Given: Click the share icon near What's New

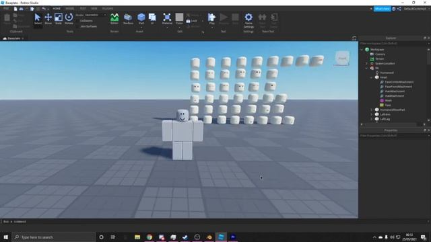Looking at the screenshot, I should (x=399, y=9).
